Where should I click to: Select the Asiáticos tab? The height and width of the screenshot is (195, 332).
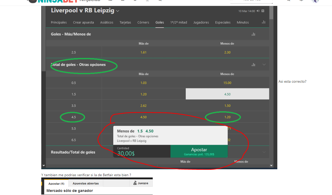click(x=107, y=22)
